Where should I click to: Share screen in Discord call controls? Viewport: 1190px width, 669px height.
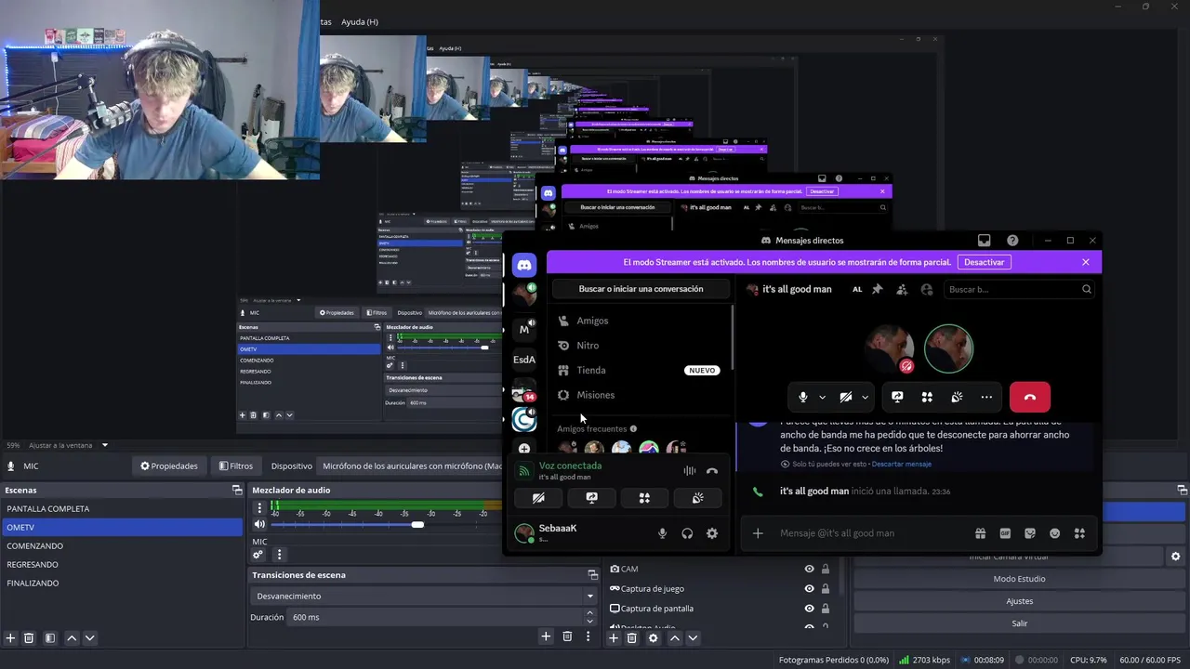[897, 397]
